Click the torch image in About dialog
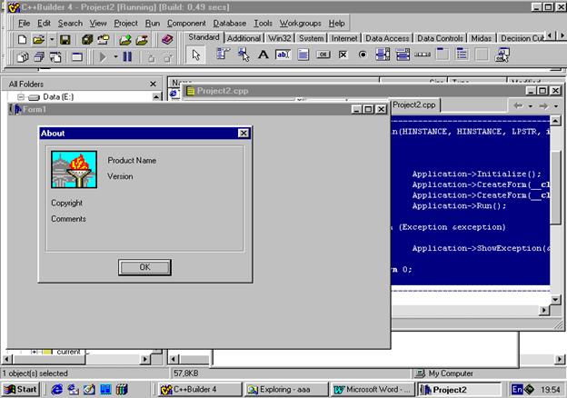Image resolution: width=567 pixels, height=398 pixels. coord(74,170)
